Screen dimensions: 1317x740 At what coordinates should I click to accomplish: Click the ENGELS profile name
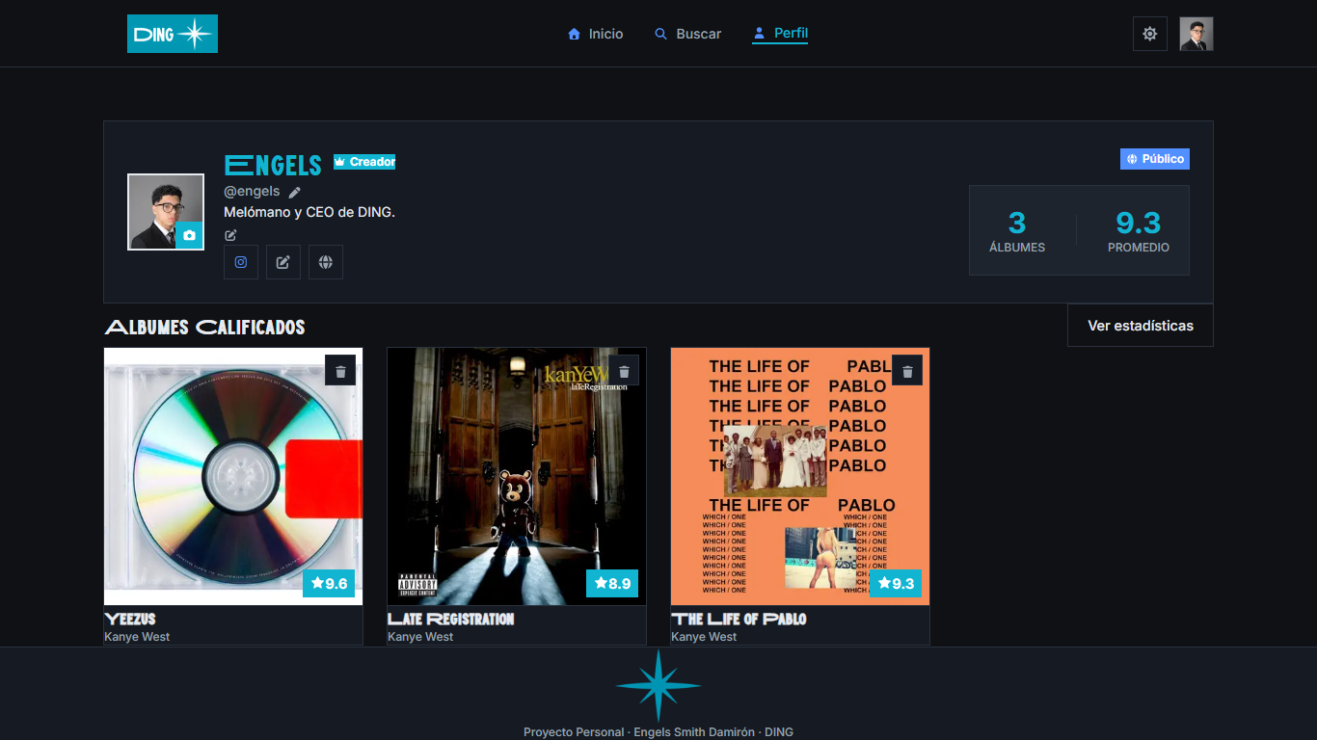point(273,164)
